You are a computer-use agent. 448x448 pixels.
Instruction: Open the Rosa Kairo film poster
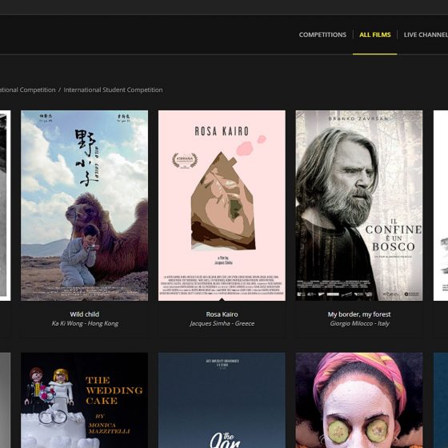point(222,206)
